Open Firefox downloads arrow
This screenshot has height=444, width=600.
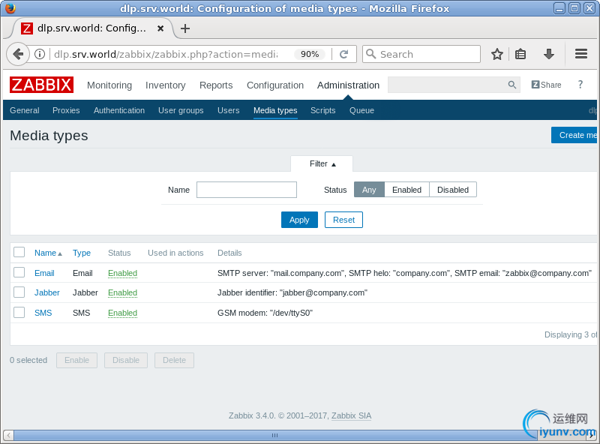tap(549, 54)
